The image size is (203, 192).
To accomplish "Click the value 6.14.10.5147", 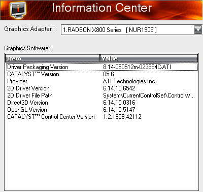I will click(119, 110).
